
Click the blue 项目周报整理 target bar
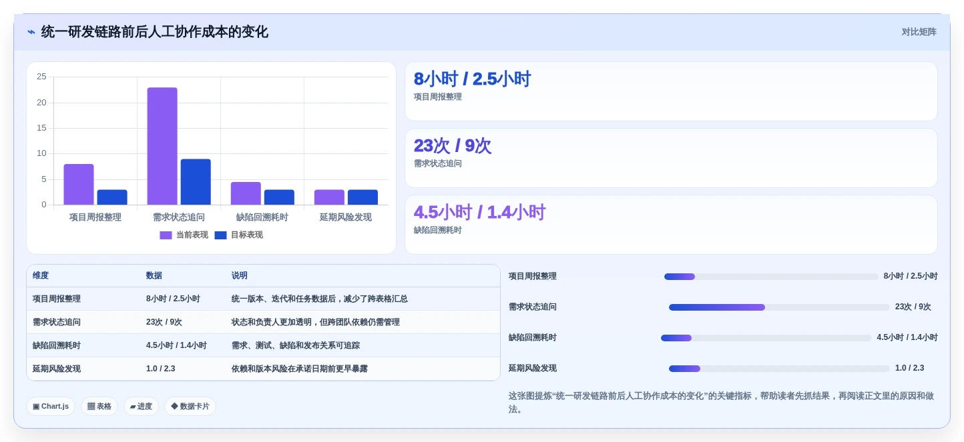pyautogui.click(x=112, y=197)
